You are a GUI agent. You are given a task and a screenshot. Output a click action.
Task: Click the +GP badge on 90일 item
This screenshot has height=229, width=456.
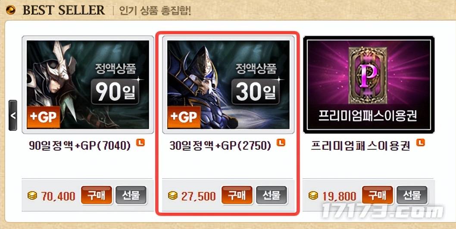[x=44, y=117]
